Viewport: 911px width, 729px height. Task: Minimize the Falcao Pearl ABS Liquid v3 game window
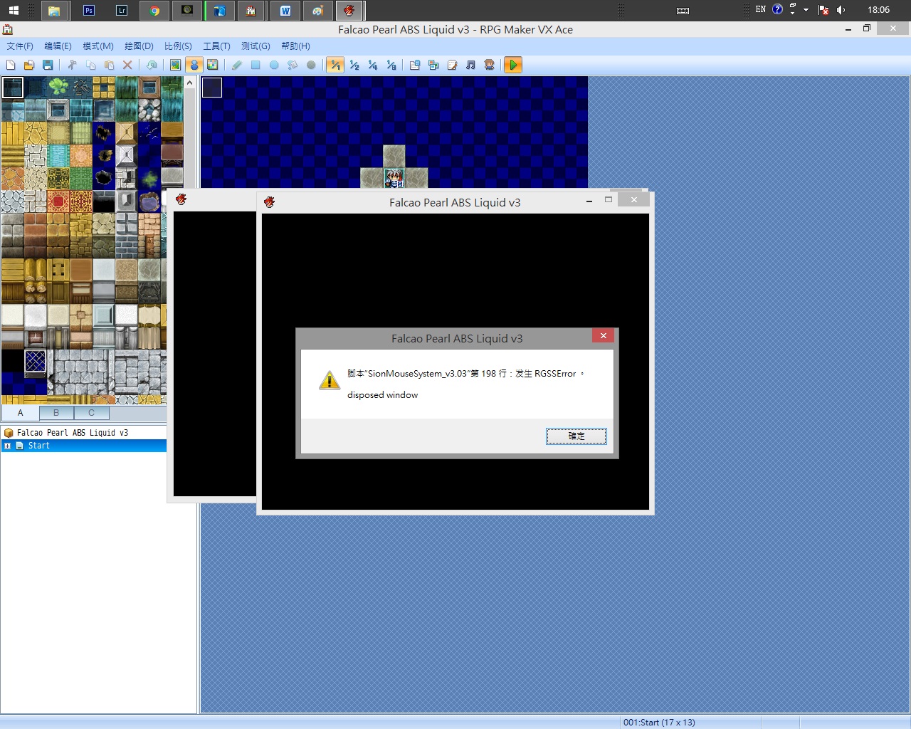[x=589, y=201]
